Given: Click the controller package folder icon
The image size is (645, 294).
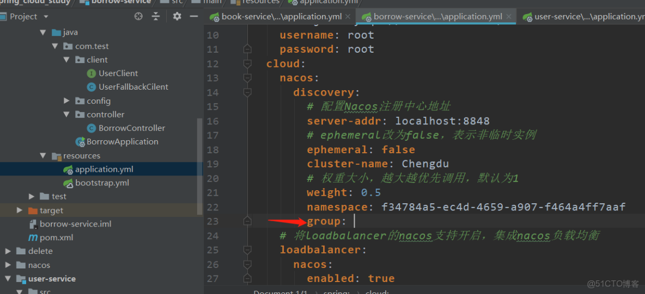Looking at the screenshot, I should tap(80, 115).
